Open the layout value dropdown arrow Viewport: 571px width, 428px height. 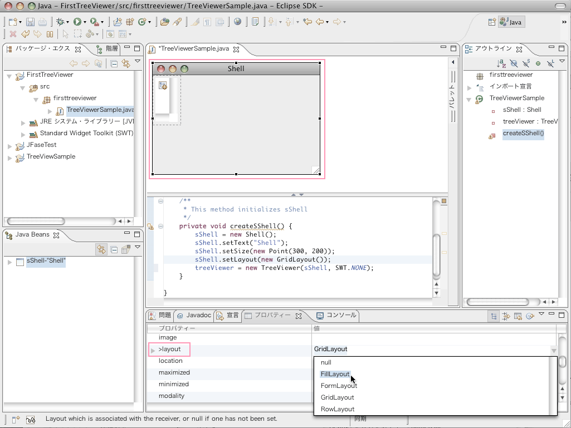coord(554,350)
